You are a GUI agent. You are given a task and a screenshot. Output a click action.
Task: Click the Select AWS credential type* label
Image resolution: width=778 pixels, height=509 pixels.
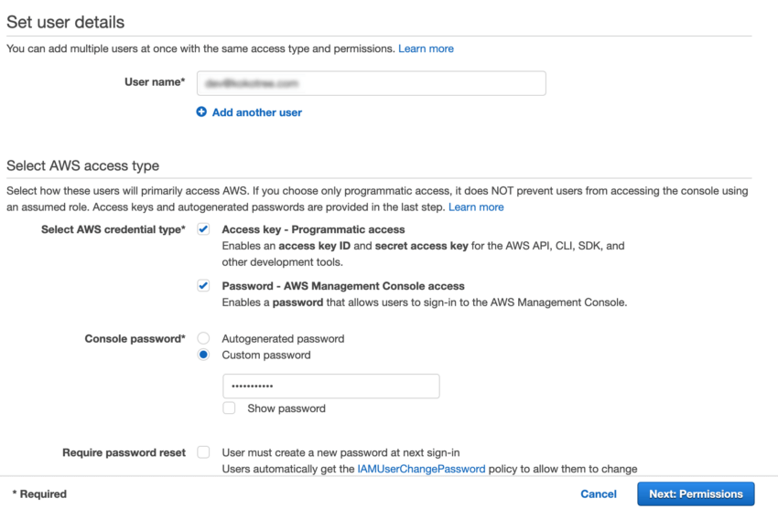click(x=113, y=229)
